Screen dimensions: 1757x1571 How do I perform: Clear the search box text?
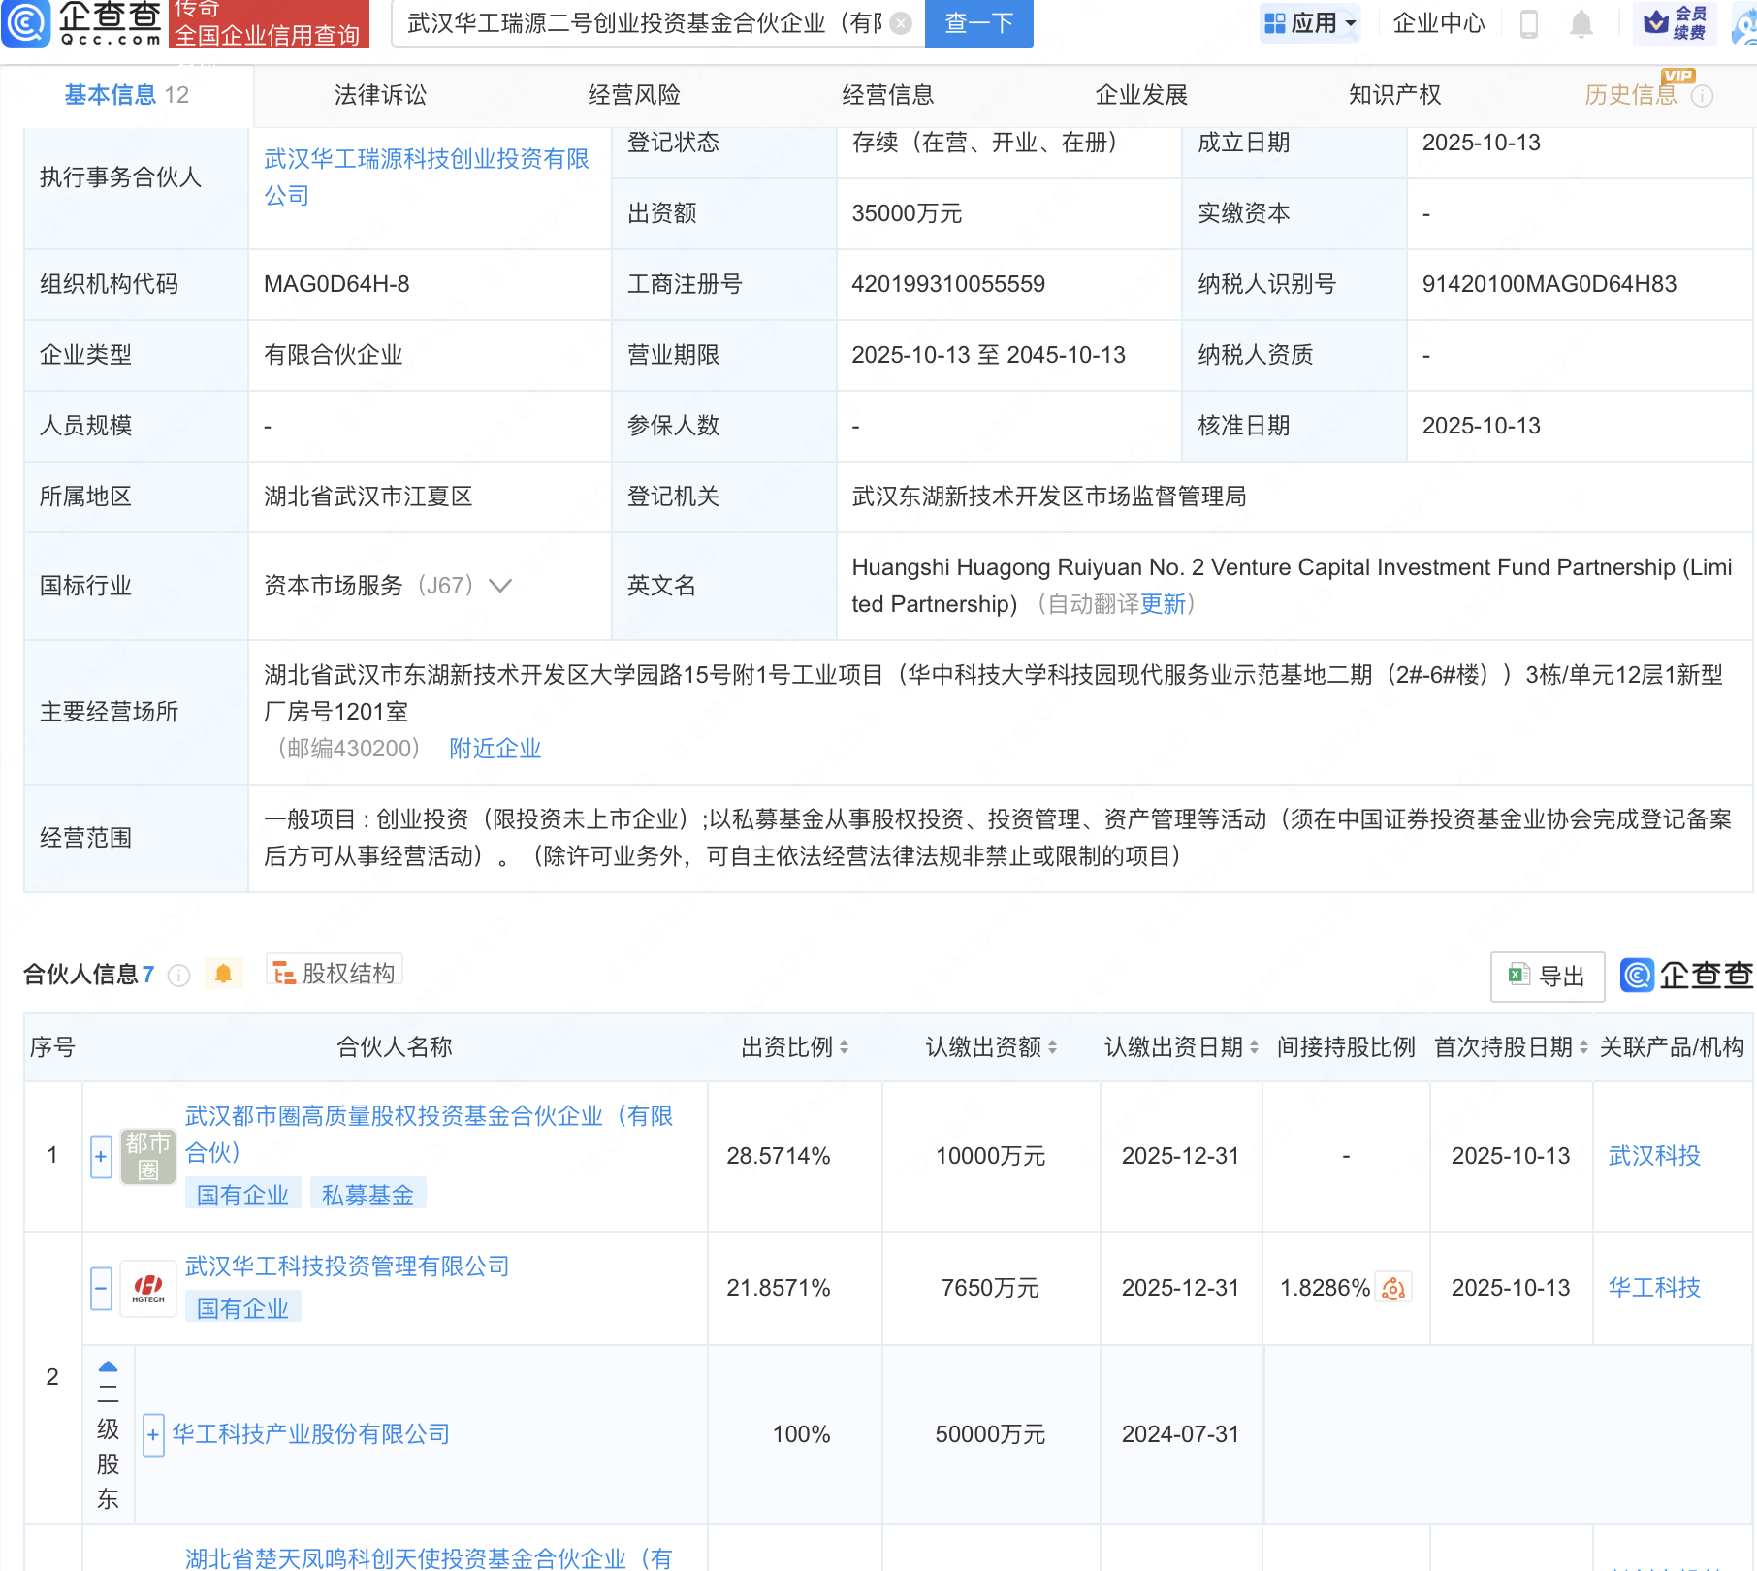[x=901, y=23]
